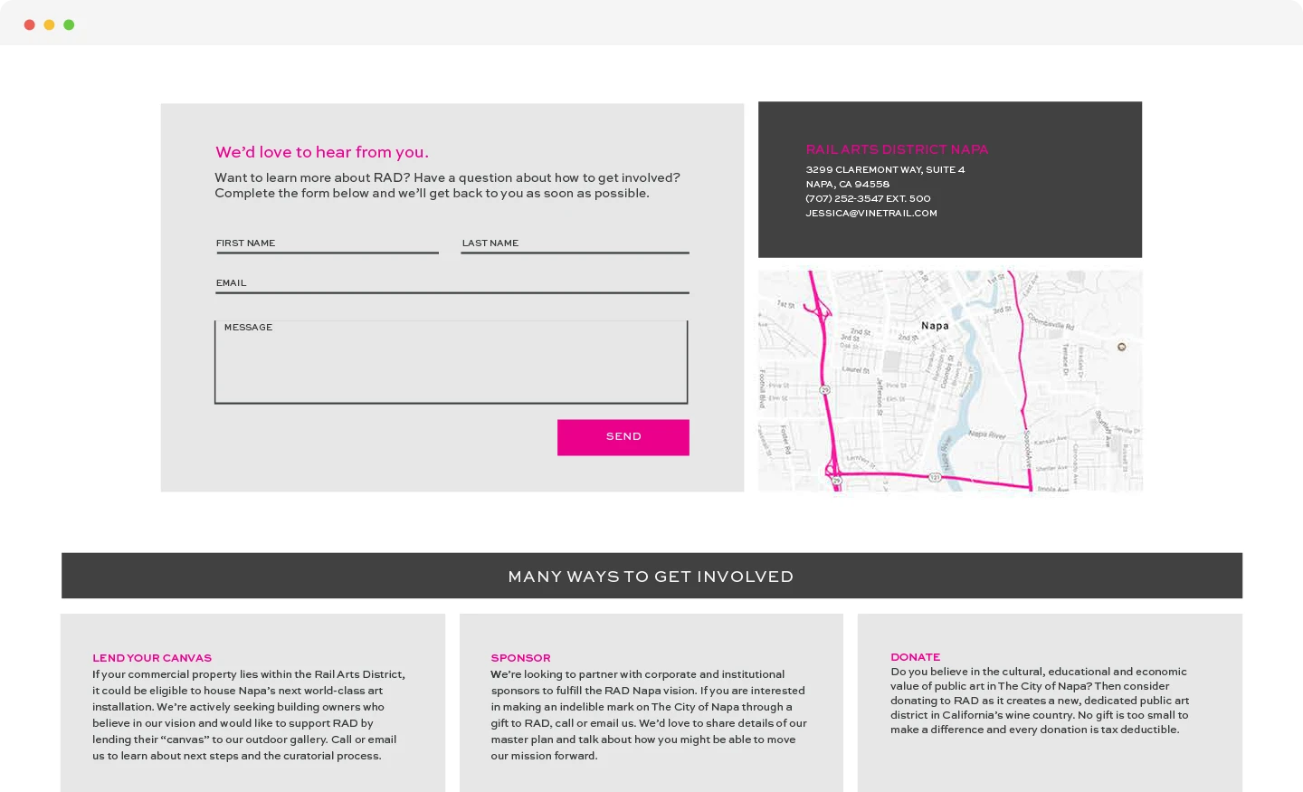Open the JESSICA@VINETRAIL.COM email link
This screenshot has height=792, width=1303.
tap(870, 213)
